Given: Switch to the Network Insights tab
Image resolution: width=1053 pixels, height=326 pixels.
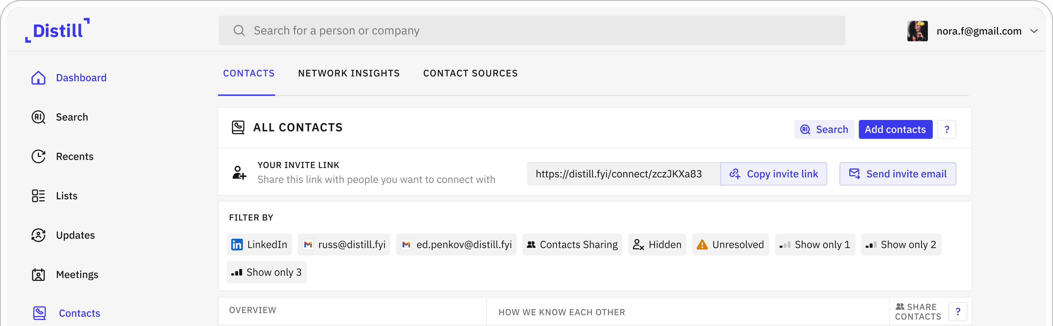Looking at the screenshot, I should pos(349,74).
